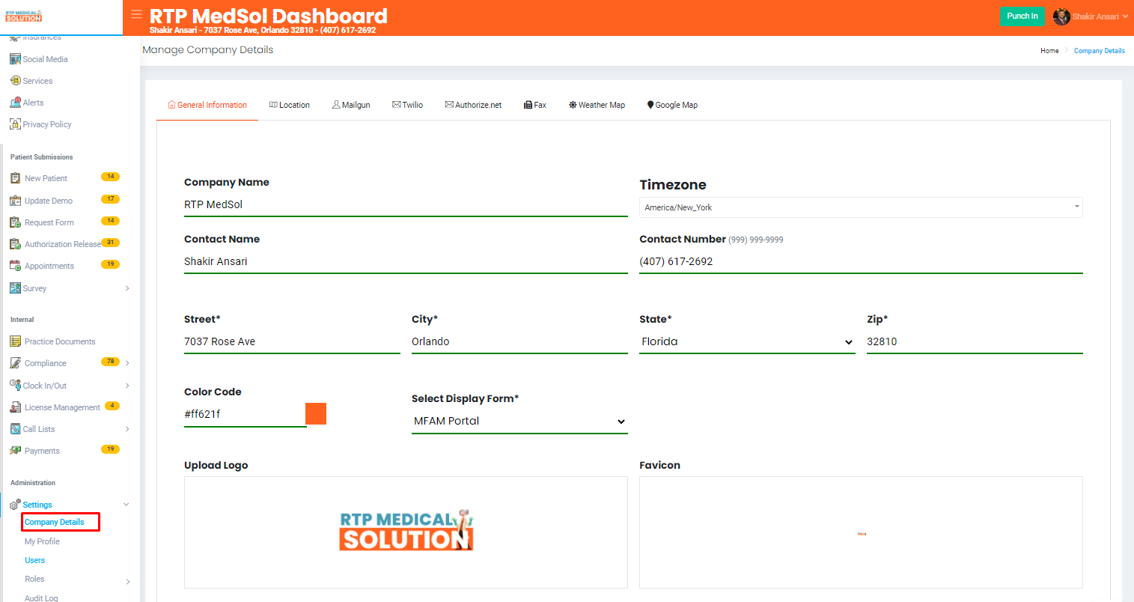The height and width of the screenshot is (602, 1134).
Task: Click the Contact Number input field
Action: 861,262
